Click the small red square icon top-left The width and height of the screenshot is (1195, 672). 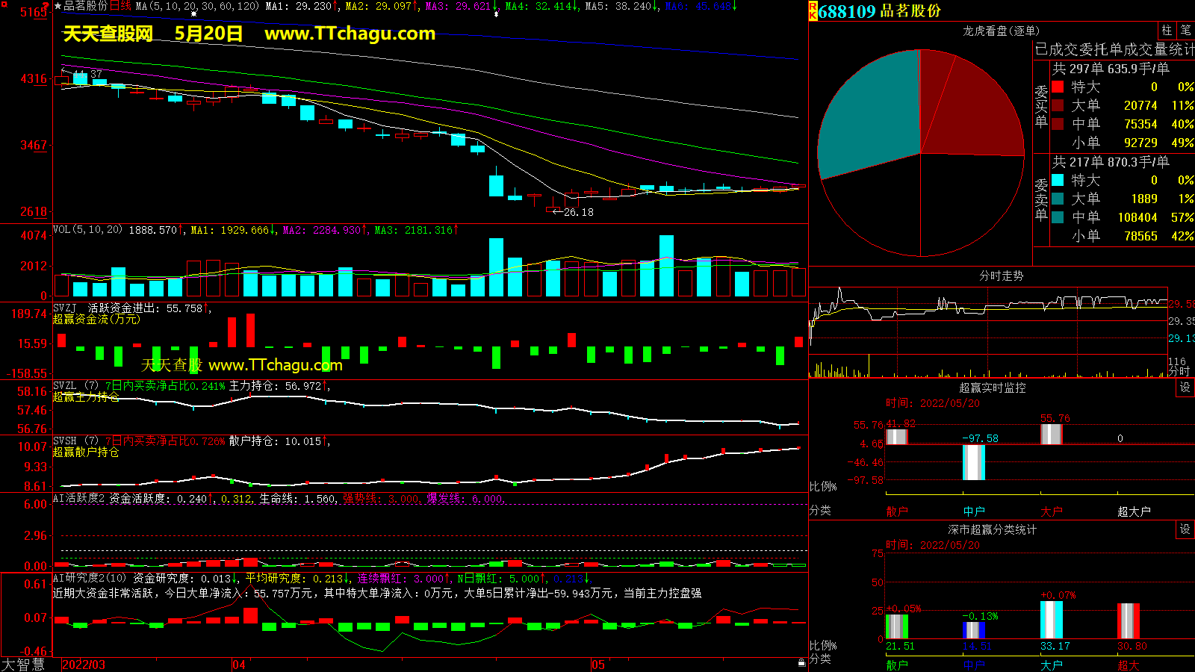pos(47,4)
